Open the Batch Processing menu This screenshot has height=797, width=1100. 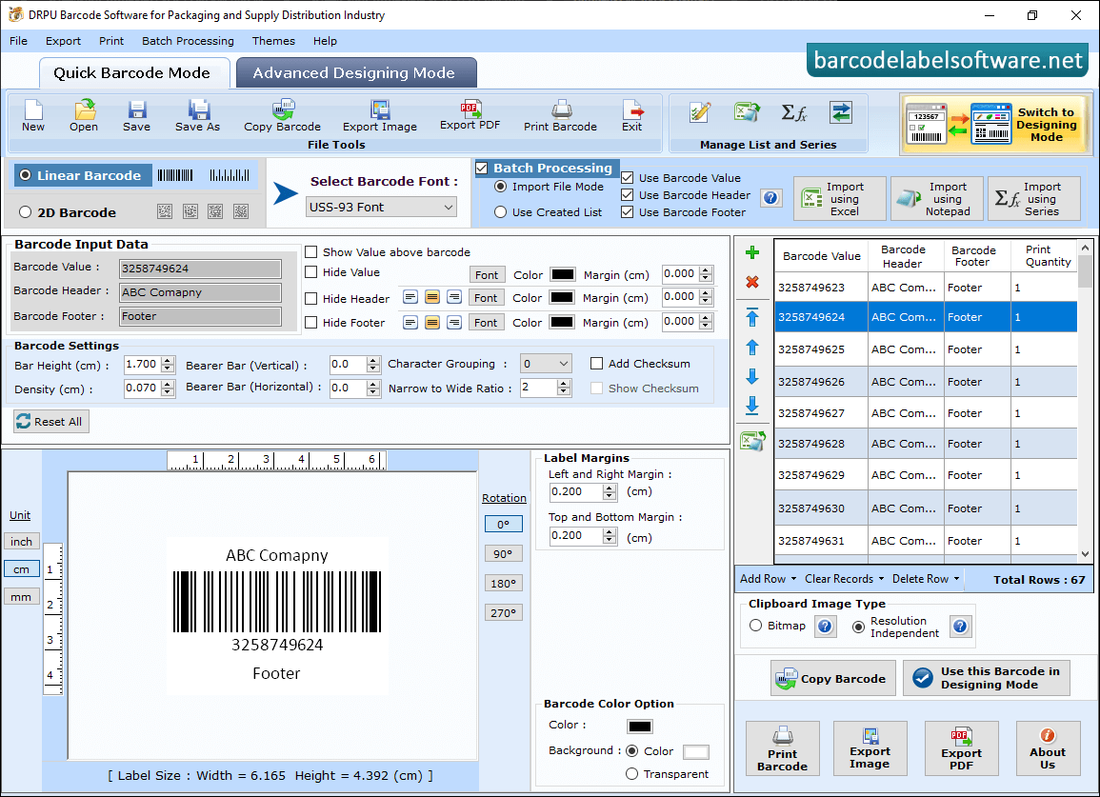[x=188, y=41]
